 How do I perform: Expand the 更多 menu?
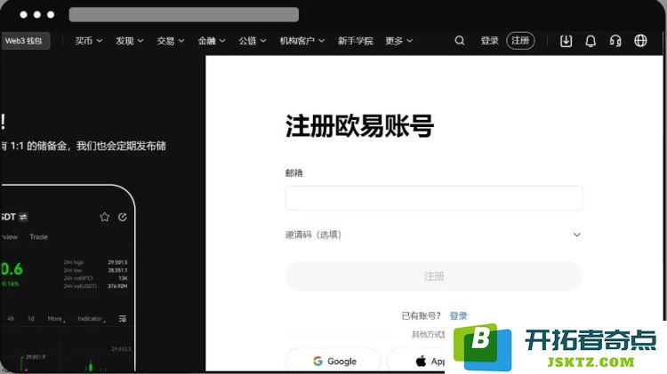pyautogui.click(x=399, y=41)
